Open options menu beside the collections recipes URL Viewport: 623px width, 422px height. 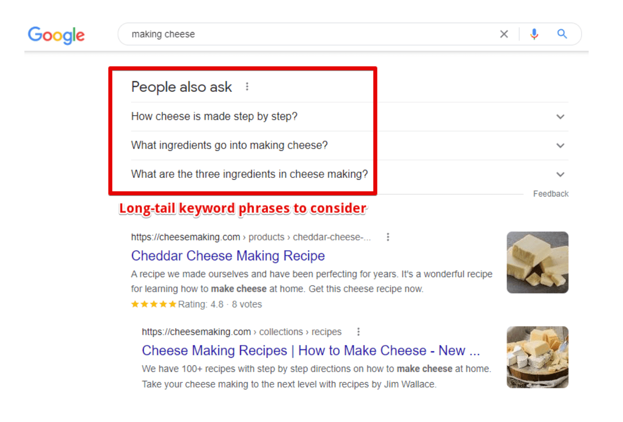click(359, 332)
